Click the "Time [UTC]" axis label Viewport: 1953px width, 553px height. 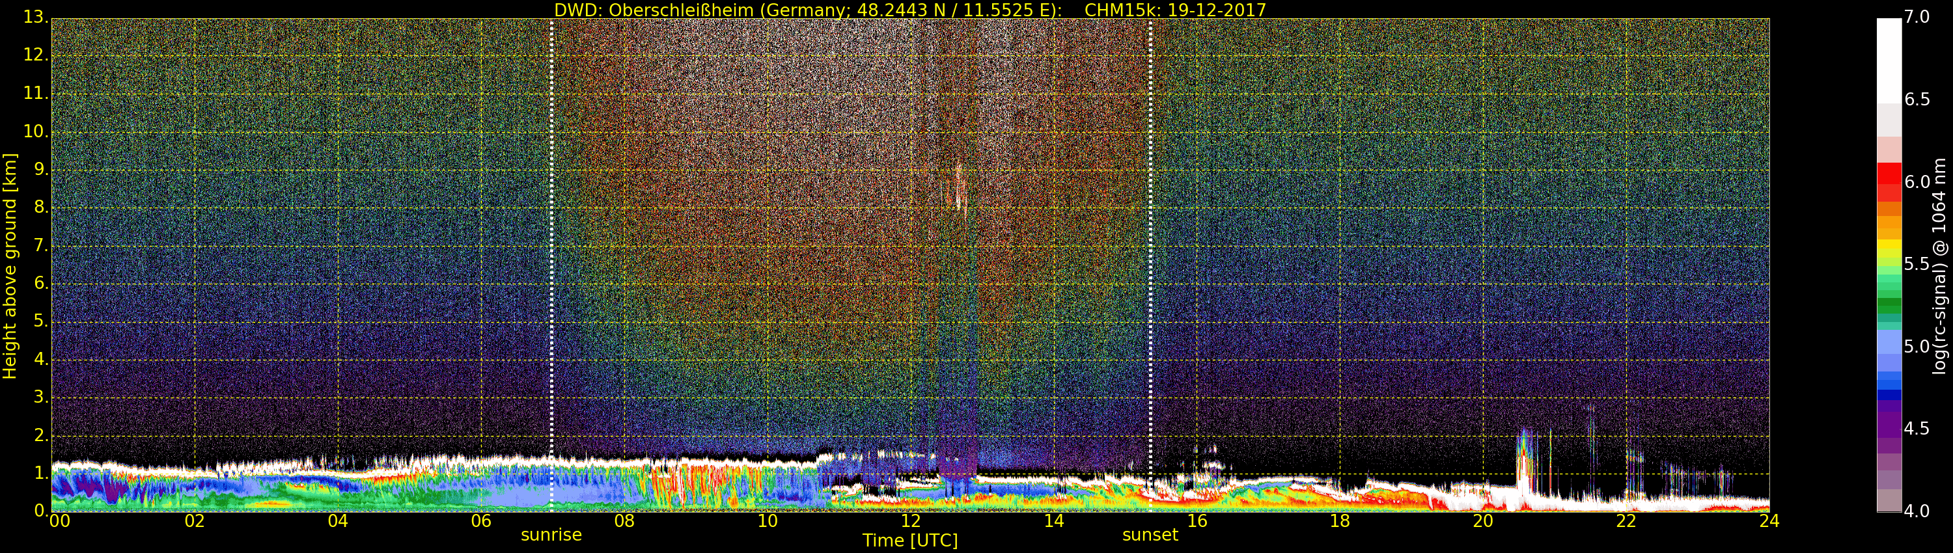tap(910, 540)
